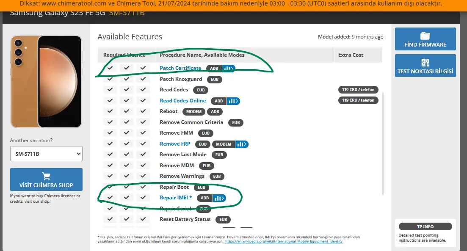Viewport: 467px width, 251px height.
Task: Click EUB badge on Repair Boot row
Action: click(x=202, y=187)
